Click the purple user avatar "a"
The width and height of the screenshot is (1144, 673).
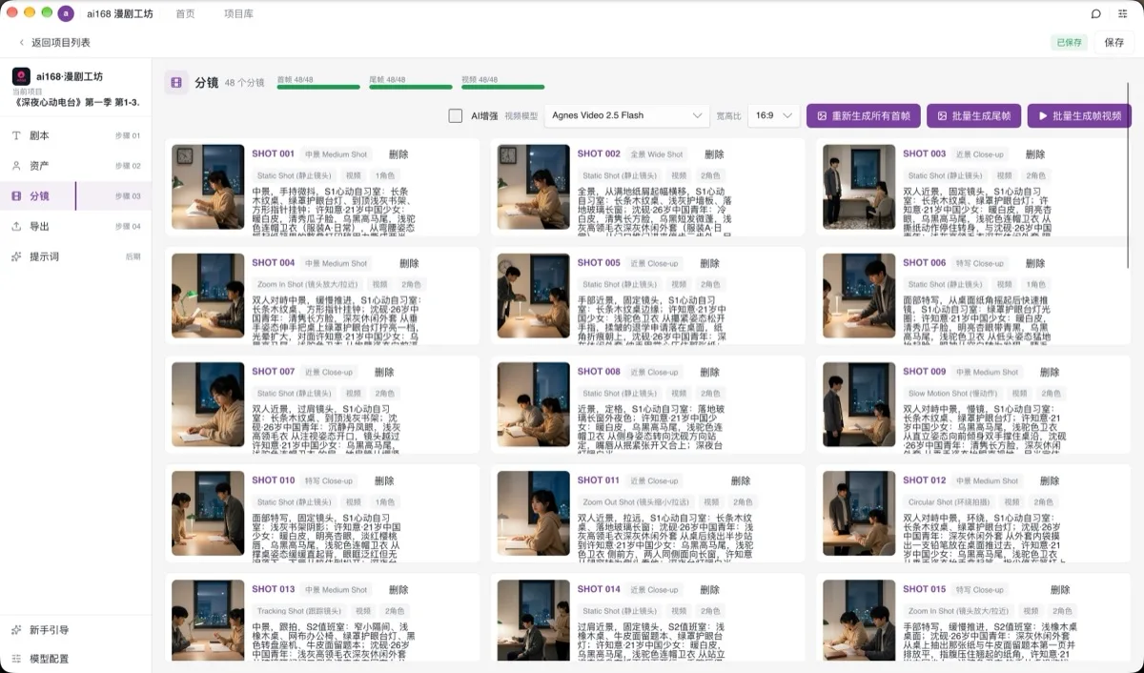click(66, 13)
